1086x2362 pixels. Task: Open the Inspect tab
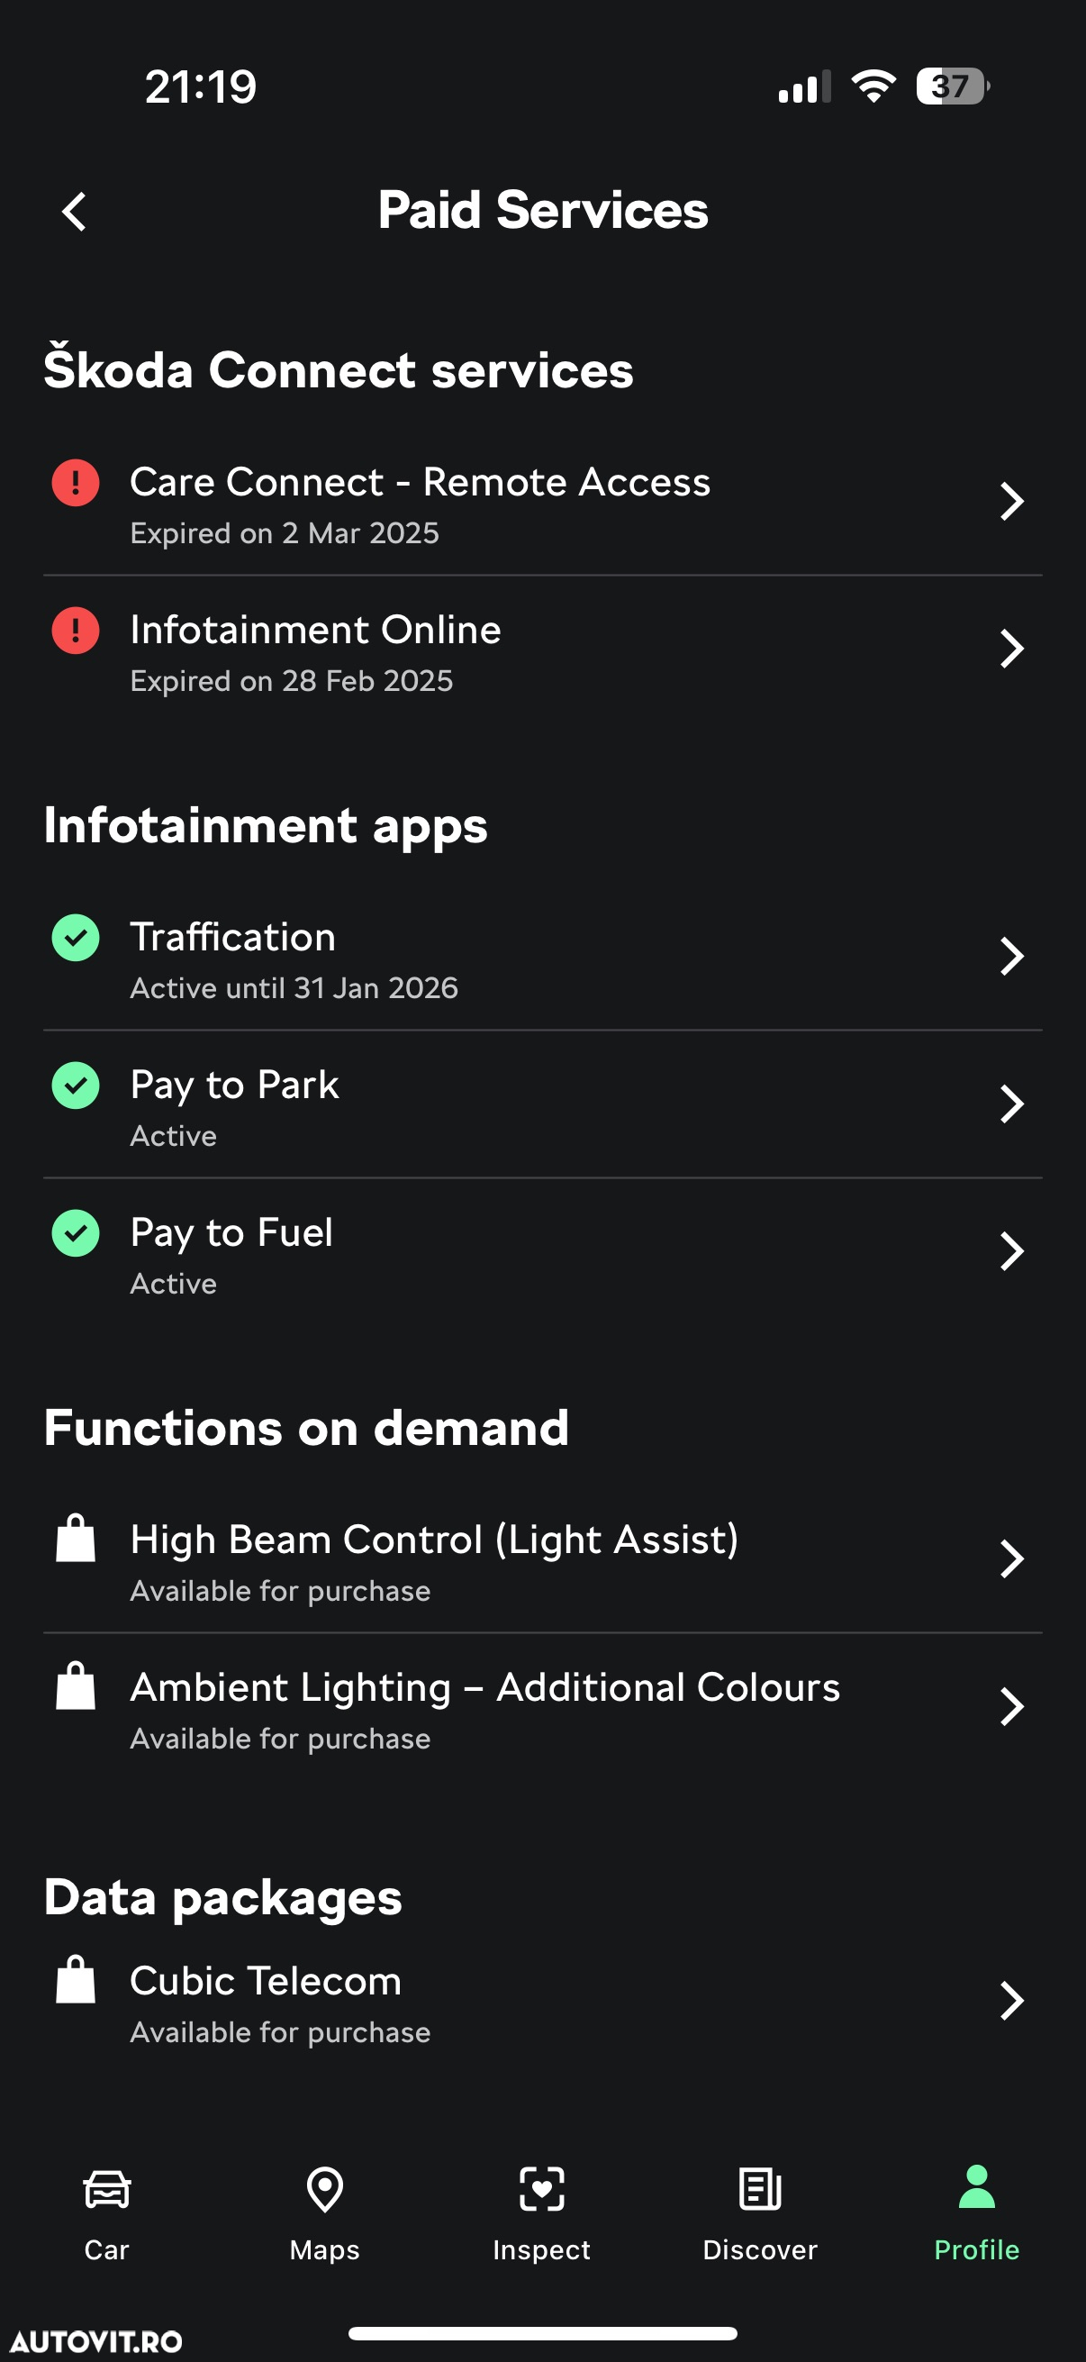click(541, 2213)
